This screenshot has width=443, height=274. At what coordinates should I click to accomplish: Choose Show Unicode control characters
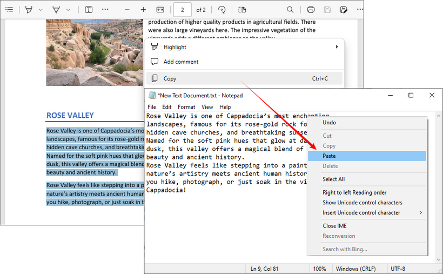click(367, 203)
